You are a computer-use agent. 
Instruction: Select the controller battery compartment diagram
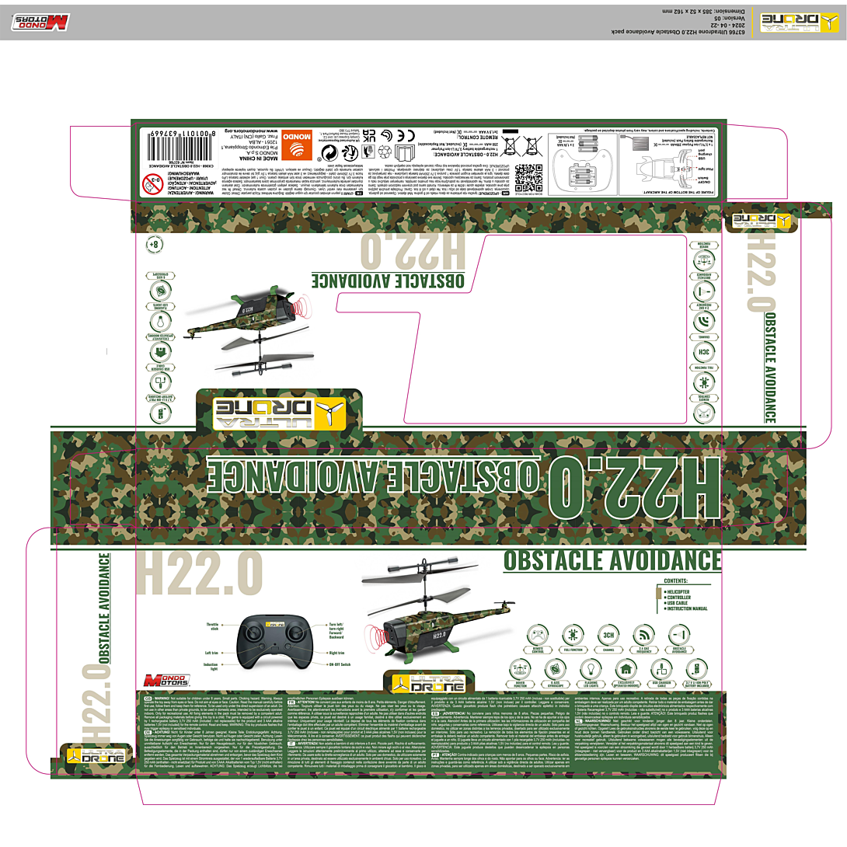tap(583, 164)
